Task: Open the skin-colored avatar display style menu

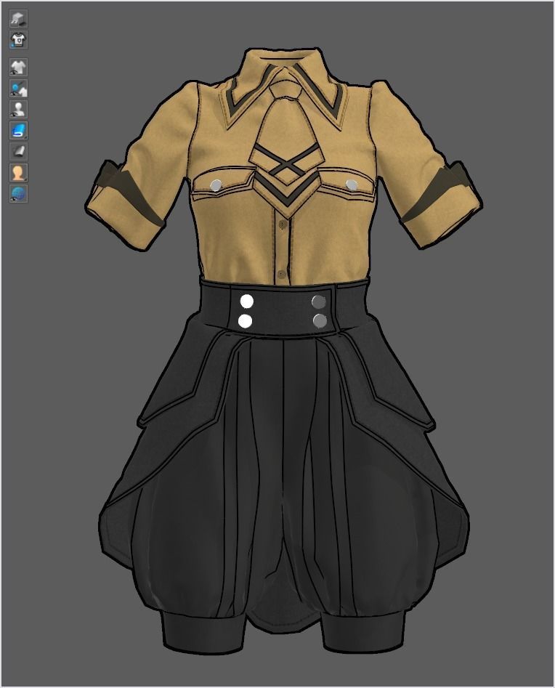Action: 18,172
